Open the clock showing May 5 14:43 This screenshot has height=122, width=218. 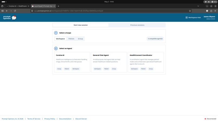coord(109,2)
